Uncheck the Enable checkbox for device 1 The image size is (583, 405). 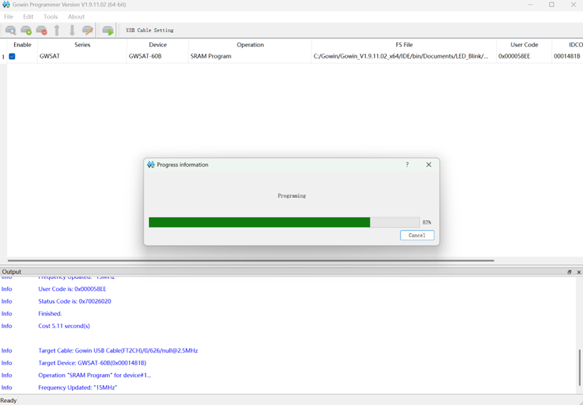(12, 56)
